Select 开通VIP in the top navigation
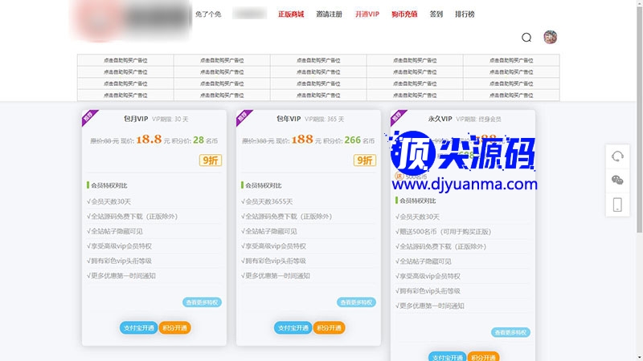Image resolution: width=643 pixels, height=361 pixels. (x=367, y=14)
